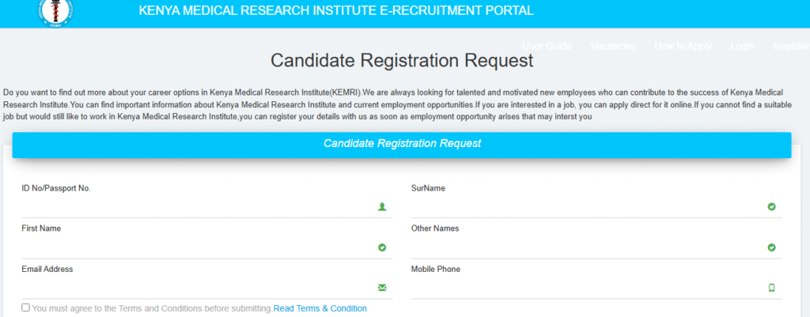Select Register in the top navigation
Viewport: 810px width, 317px height.
(x=791, y=46)
